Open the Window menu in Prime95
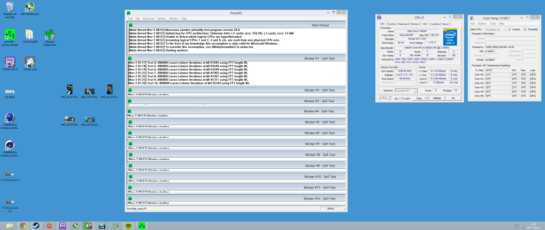 (x=174, y=19)
